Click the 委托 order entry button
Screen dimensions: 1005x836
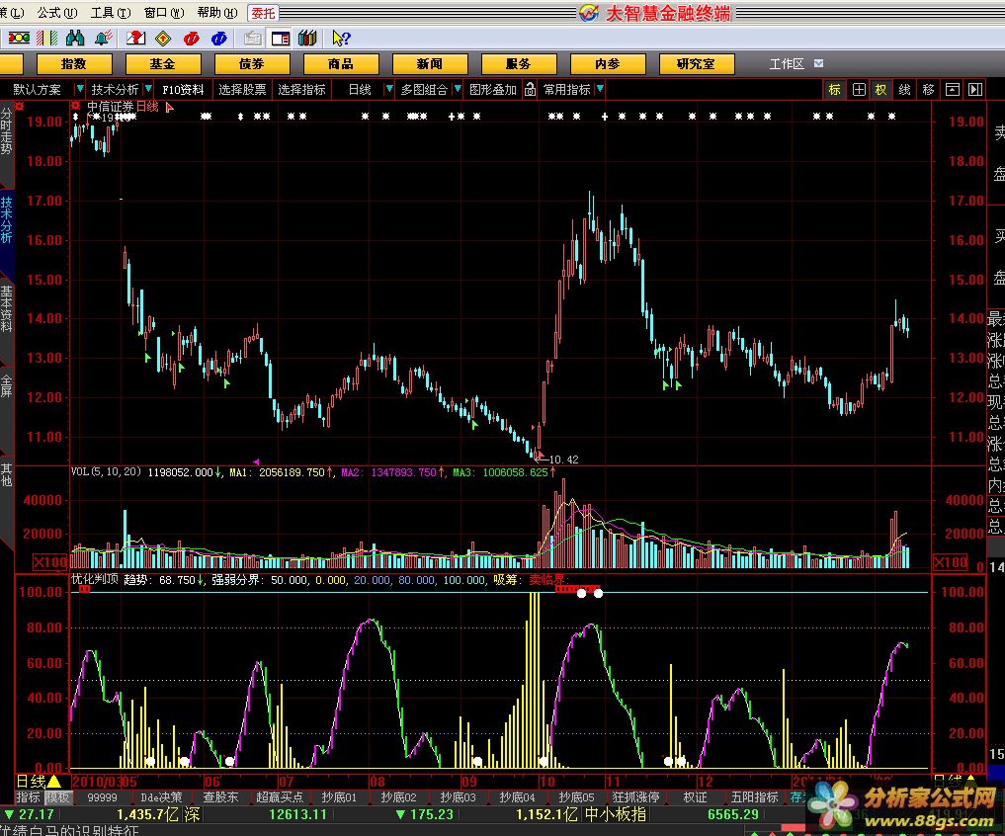263,13
